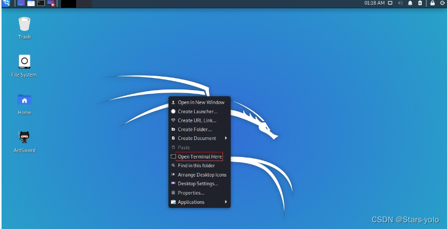Choose Arrange Desktop Icons
Viewport: 447px width, 229px height.
pyautogui.click(x=200, y=174)
